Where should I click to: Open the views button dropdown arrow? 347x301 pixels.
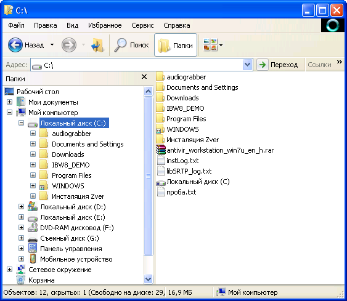pyautogui.click(x=221, y=45)
